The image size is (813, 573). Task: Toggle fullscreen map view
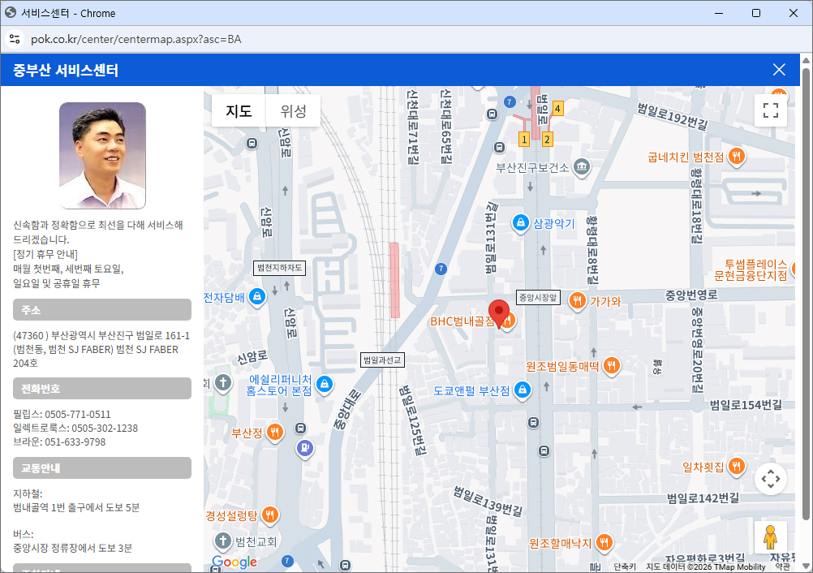[x=770, y=110]
